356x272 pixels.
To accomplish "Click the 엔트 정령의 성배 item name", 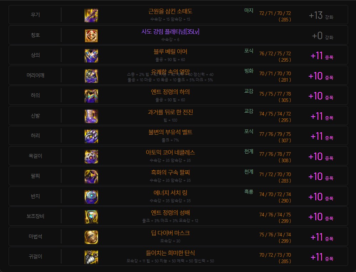I will [x=170, y=213].
